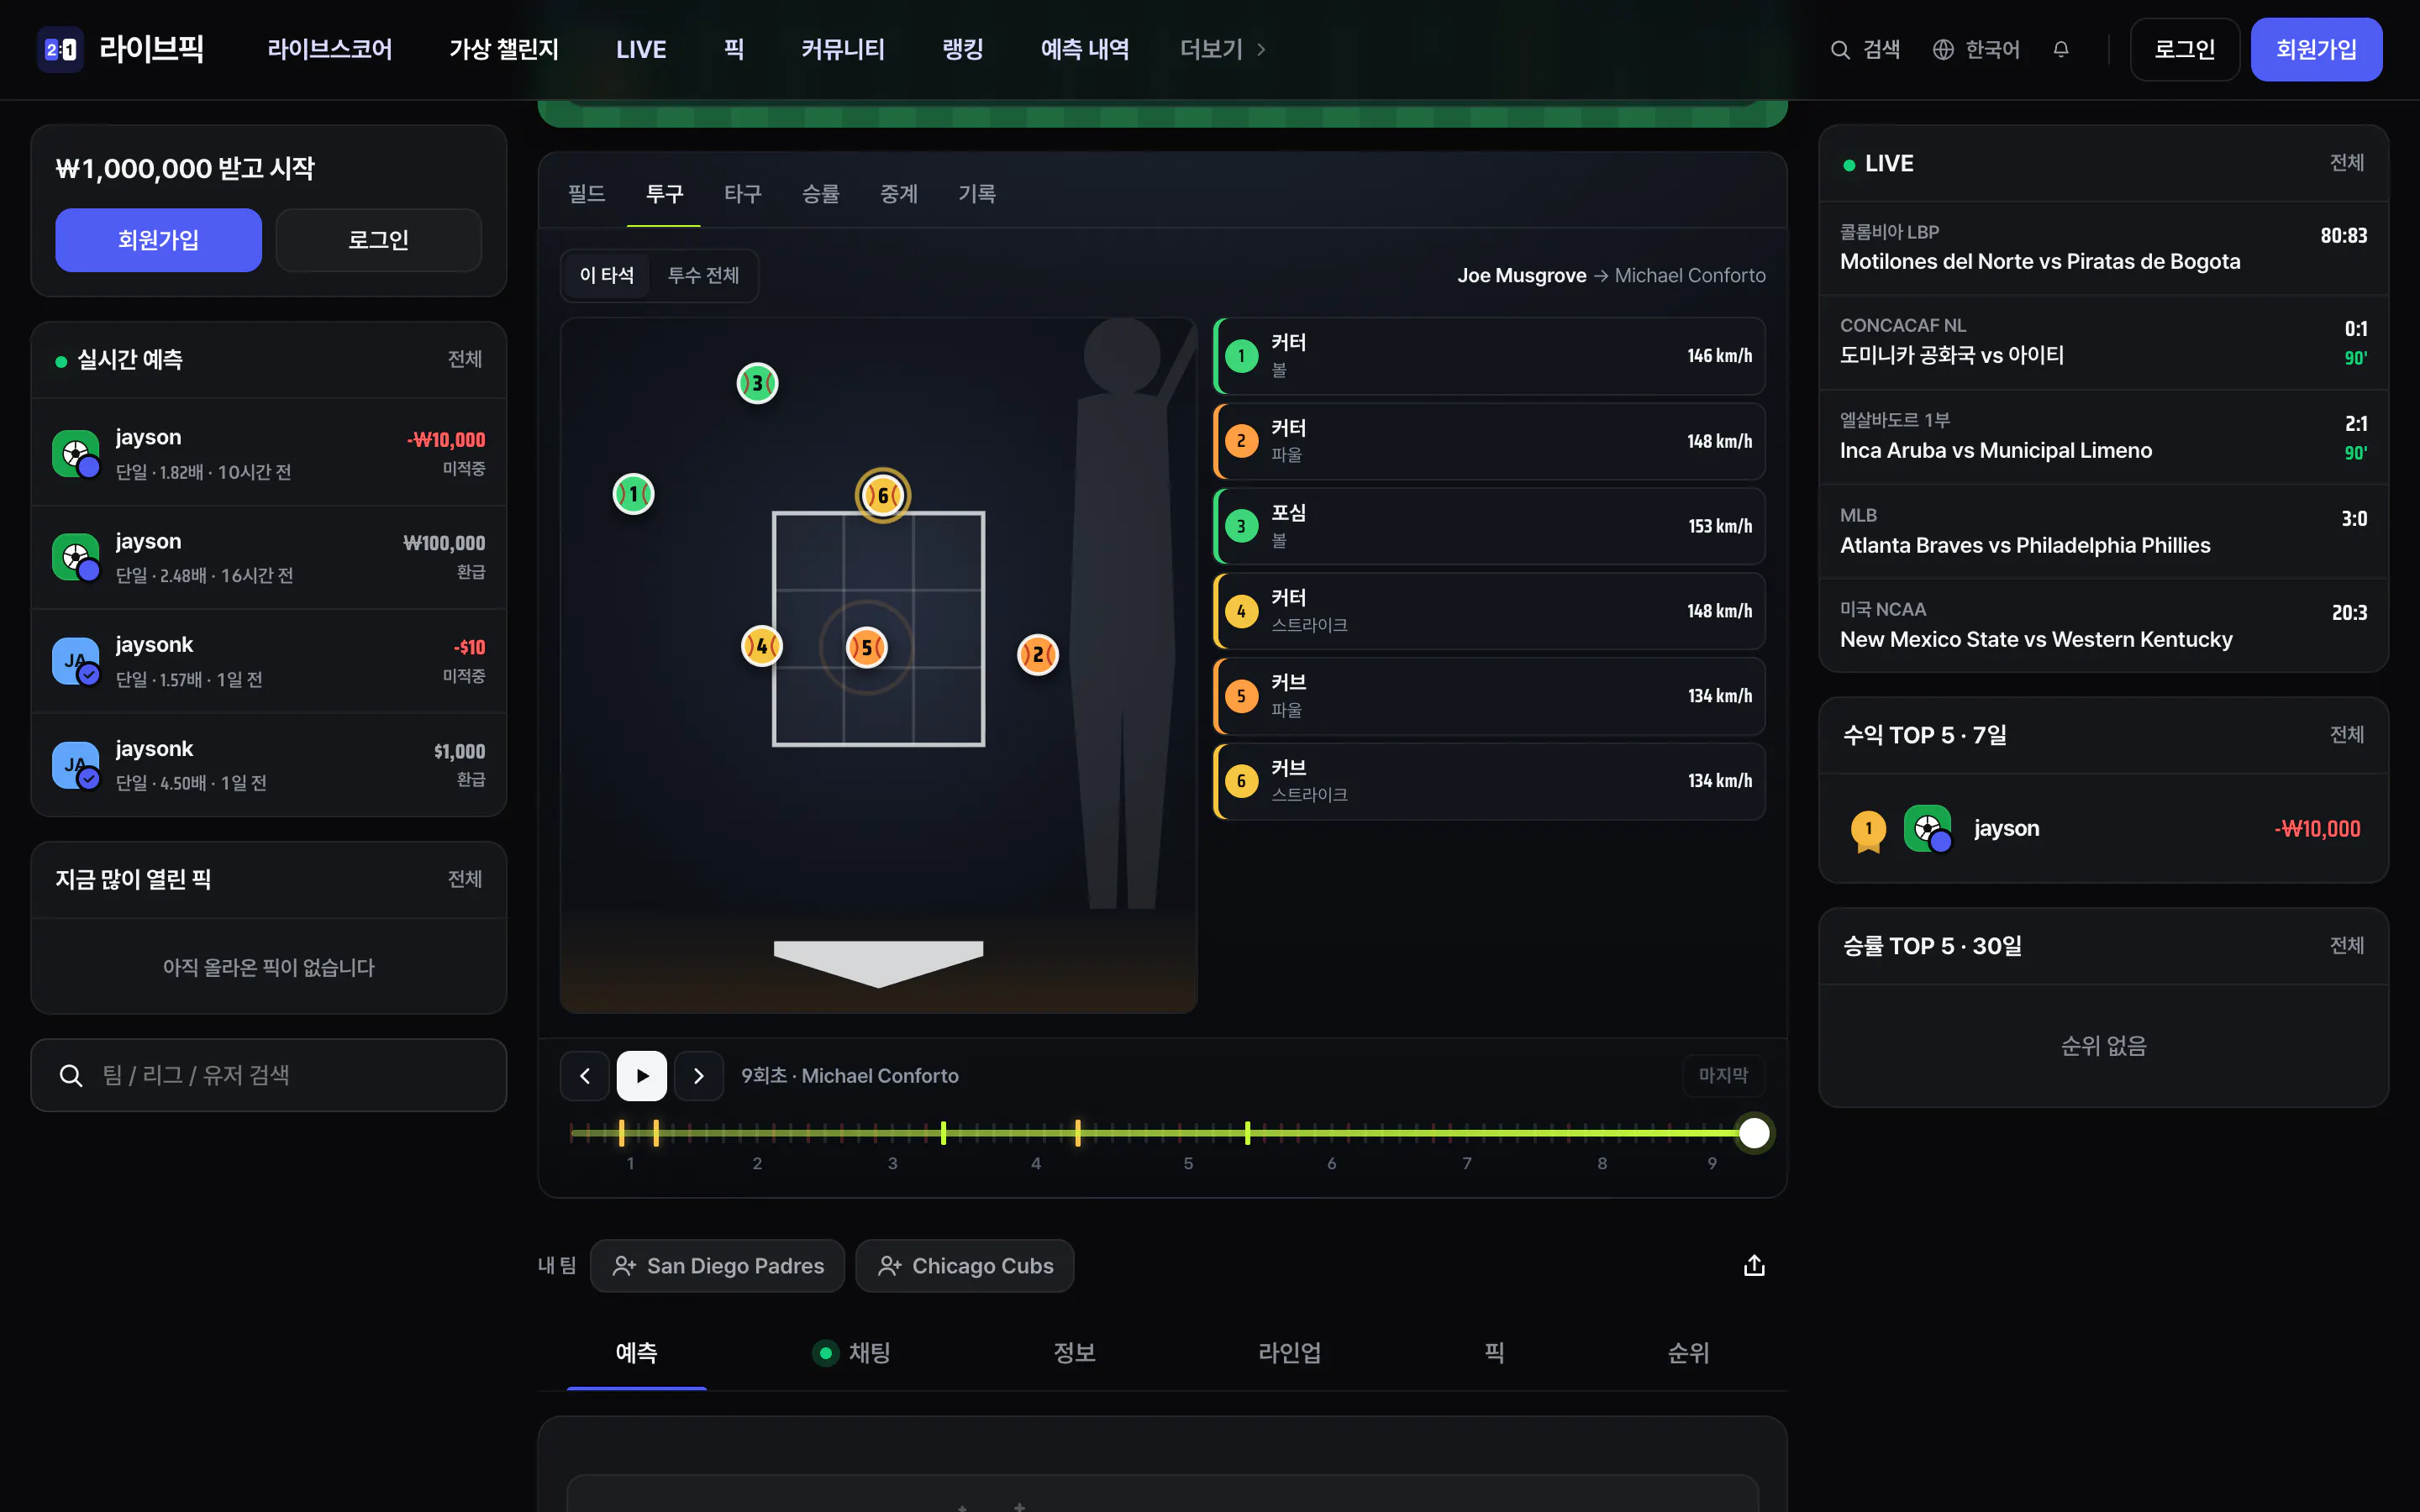
Task: Open search with the magnifier icon
Action: 1840,49
